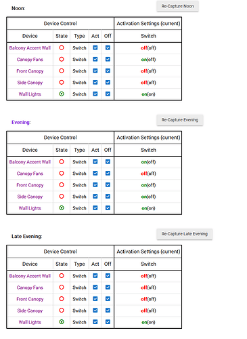Viewport: 247px width, 339px height.
Task: Click Noon Canopy Fans on(off) switch setting
Action: coord(148,60)
